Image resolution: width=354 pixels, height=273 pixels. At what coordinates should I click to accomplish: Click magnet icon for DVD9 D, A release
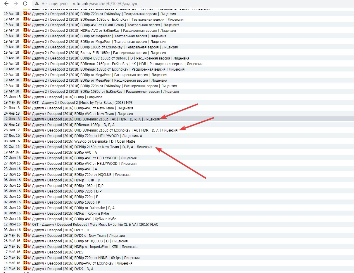pyautogui.click(x=29, y=269)
